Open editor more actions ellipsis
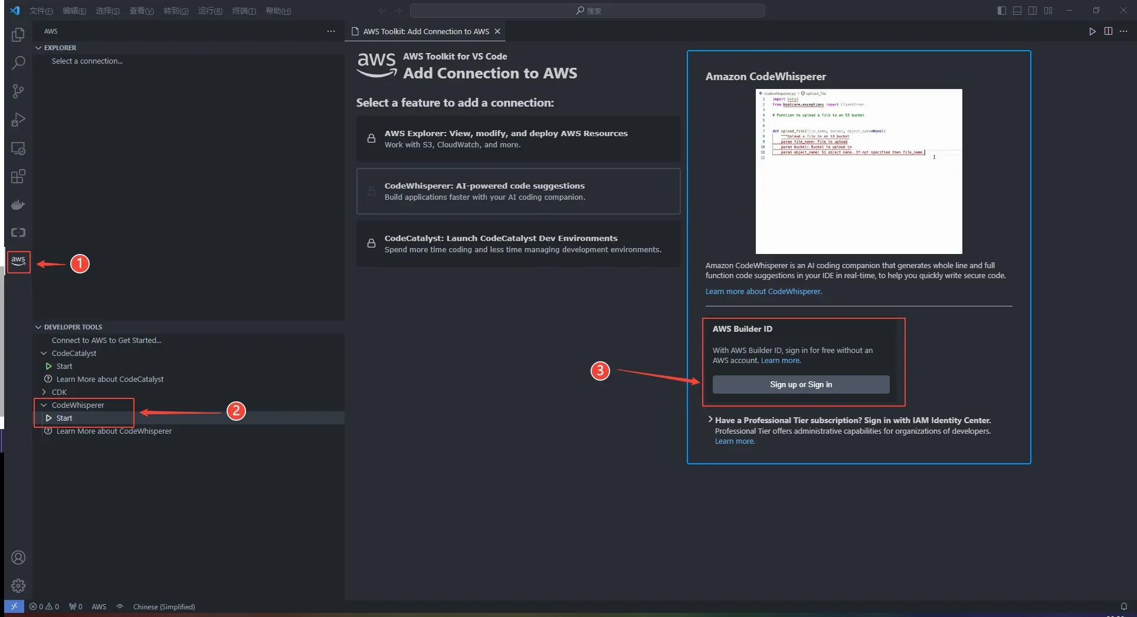 pyautogui.click(x=1123, y=31)
